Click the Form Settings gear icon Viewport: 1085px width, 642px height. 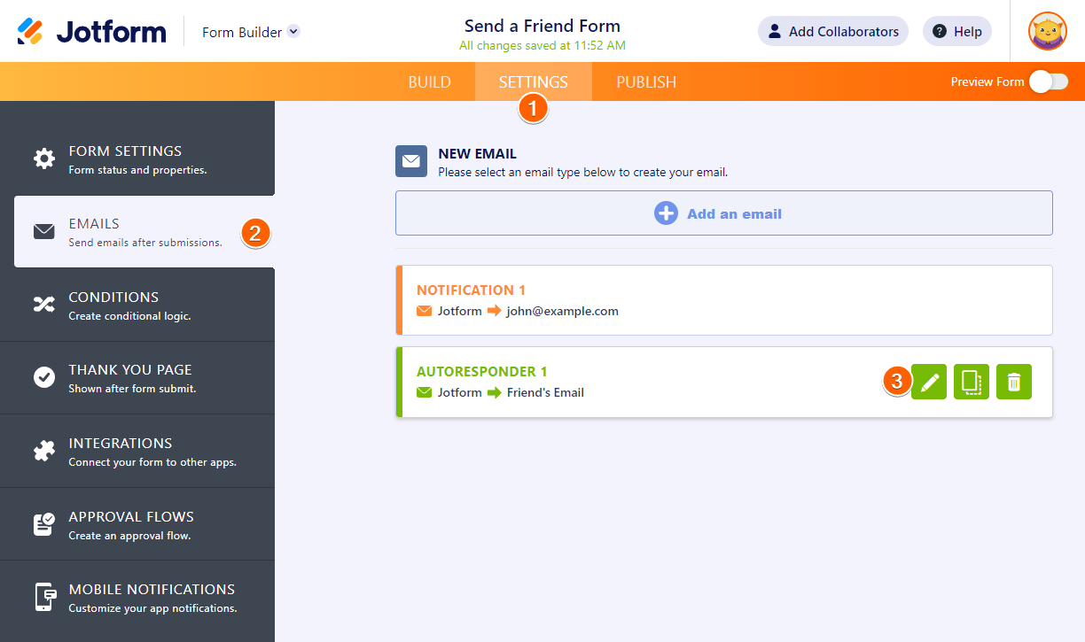coord(43,159)
